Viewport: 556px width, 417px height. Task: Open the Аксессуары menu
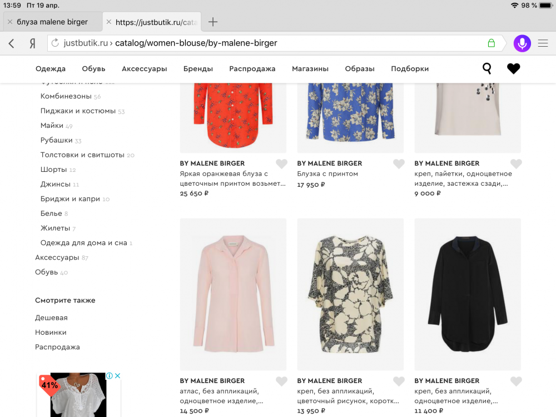pos(145,69)
